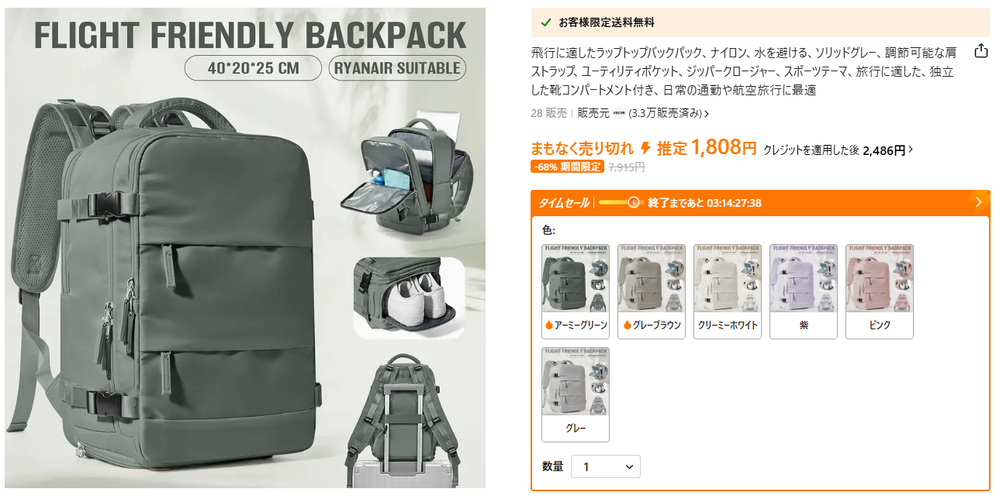The height and width of the screenshot is (499, 996).
Task: Click the main backpack product image
Action: tap(245, 248)
